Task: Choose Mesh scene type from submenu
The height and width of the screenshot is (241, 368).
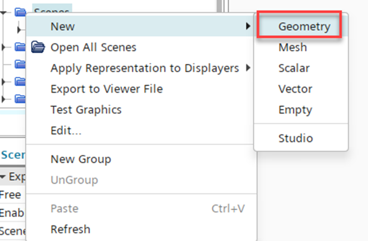Action: (292, 48)
